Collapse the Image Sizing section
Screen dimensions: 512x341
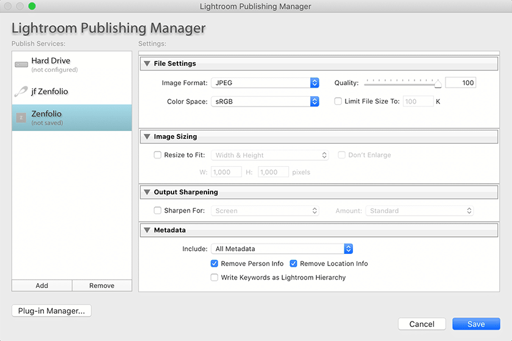[x=147, y=136]
